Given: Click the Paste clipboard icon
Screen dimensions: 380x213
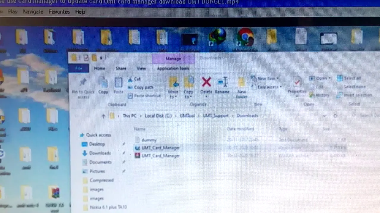Looking at the screenshot, I should 118,82.
